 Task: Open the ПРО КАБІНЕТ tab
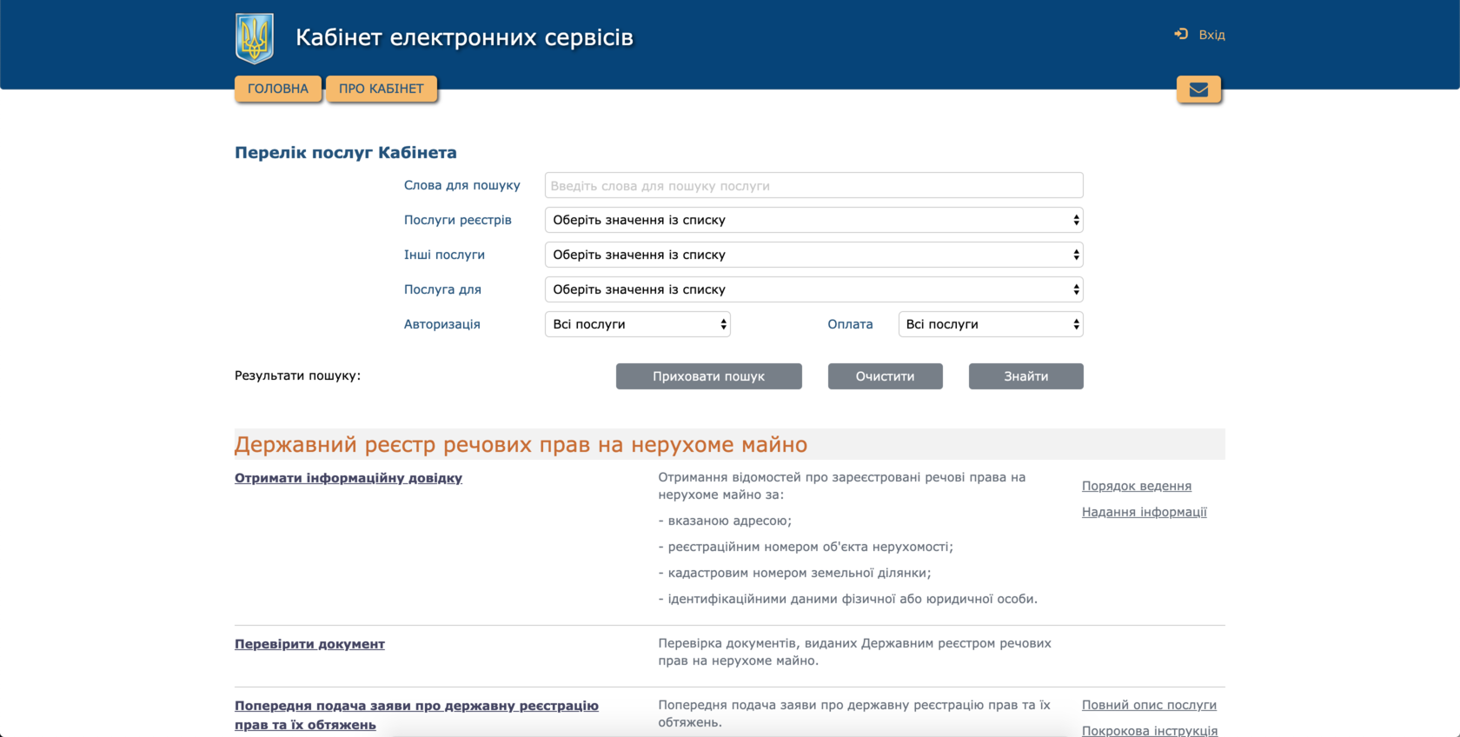click(x=382, y=89)
